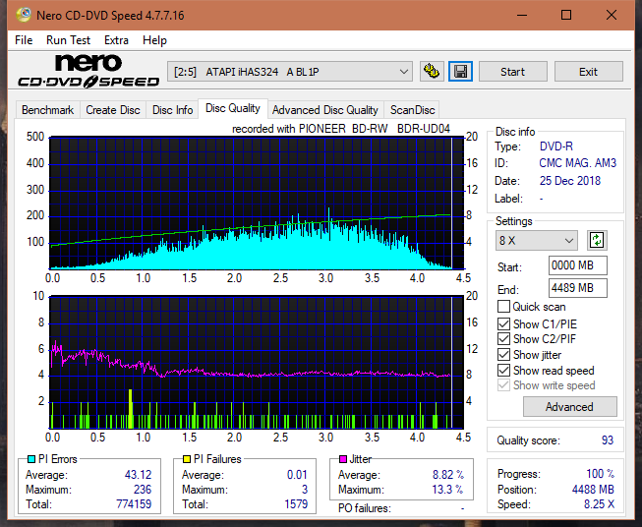
Task: Click the Speed 8.25 X value
Action: click(599, 504)
